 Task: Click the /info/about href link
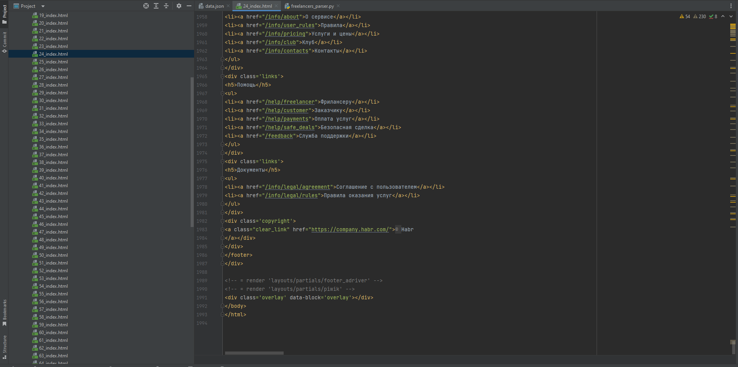282,17
